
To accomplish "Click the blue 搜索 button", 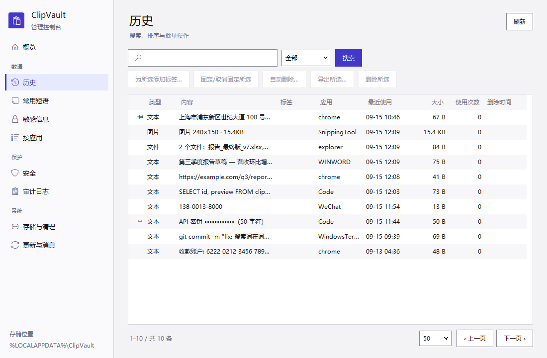I will click(349, 58).
